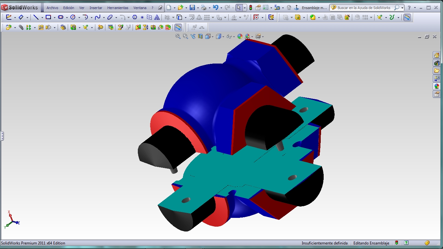
Task: Toggle the Select arrow cursor tool
Action: pyautogui.click(x=239, y=8)
